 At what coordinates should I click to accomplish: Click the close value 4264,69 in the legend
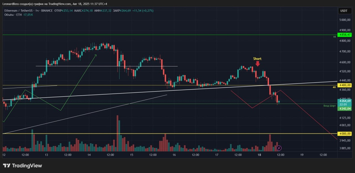(x=125, y=11)
